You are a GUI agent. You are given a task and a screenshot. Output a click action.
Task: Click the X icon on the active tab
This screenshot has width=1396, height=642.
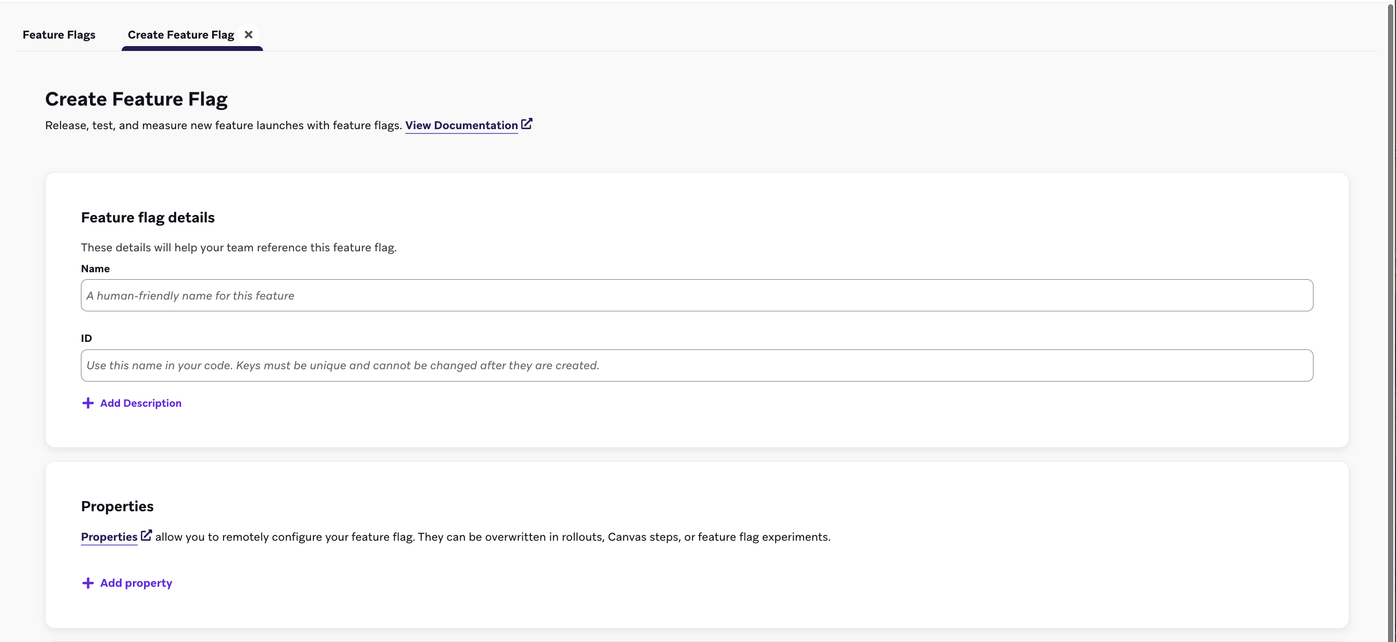(249, 34)
